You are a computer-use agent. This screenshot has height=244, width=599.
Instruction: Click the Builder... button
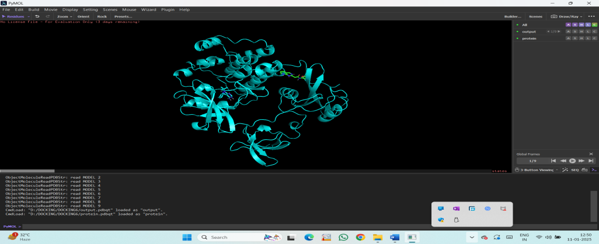tap(512, 16)
